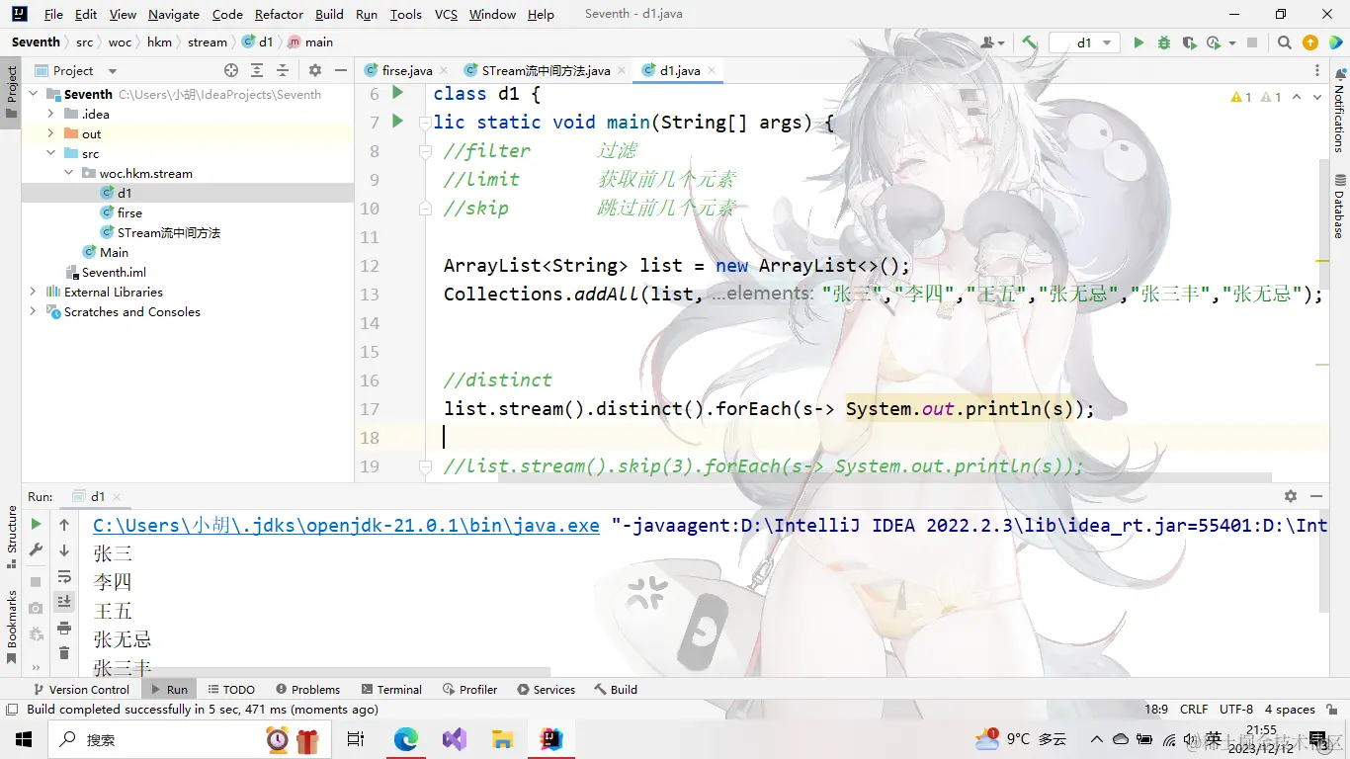Select opened file with the locate target icon
The width and height of the screenshot is (1350, 759).
[231, 70]
